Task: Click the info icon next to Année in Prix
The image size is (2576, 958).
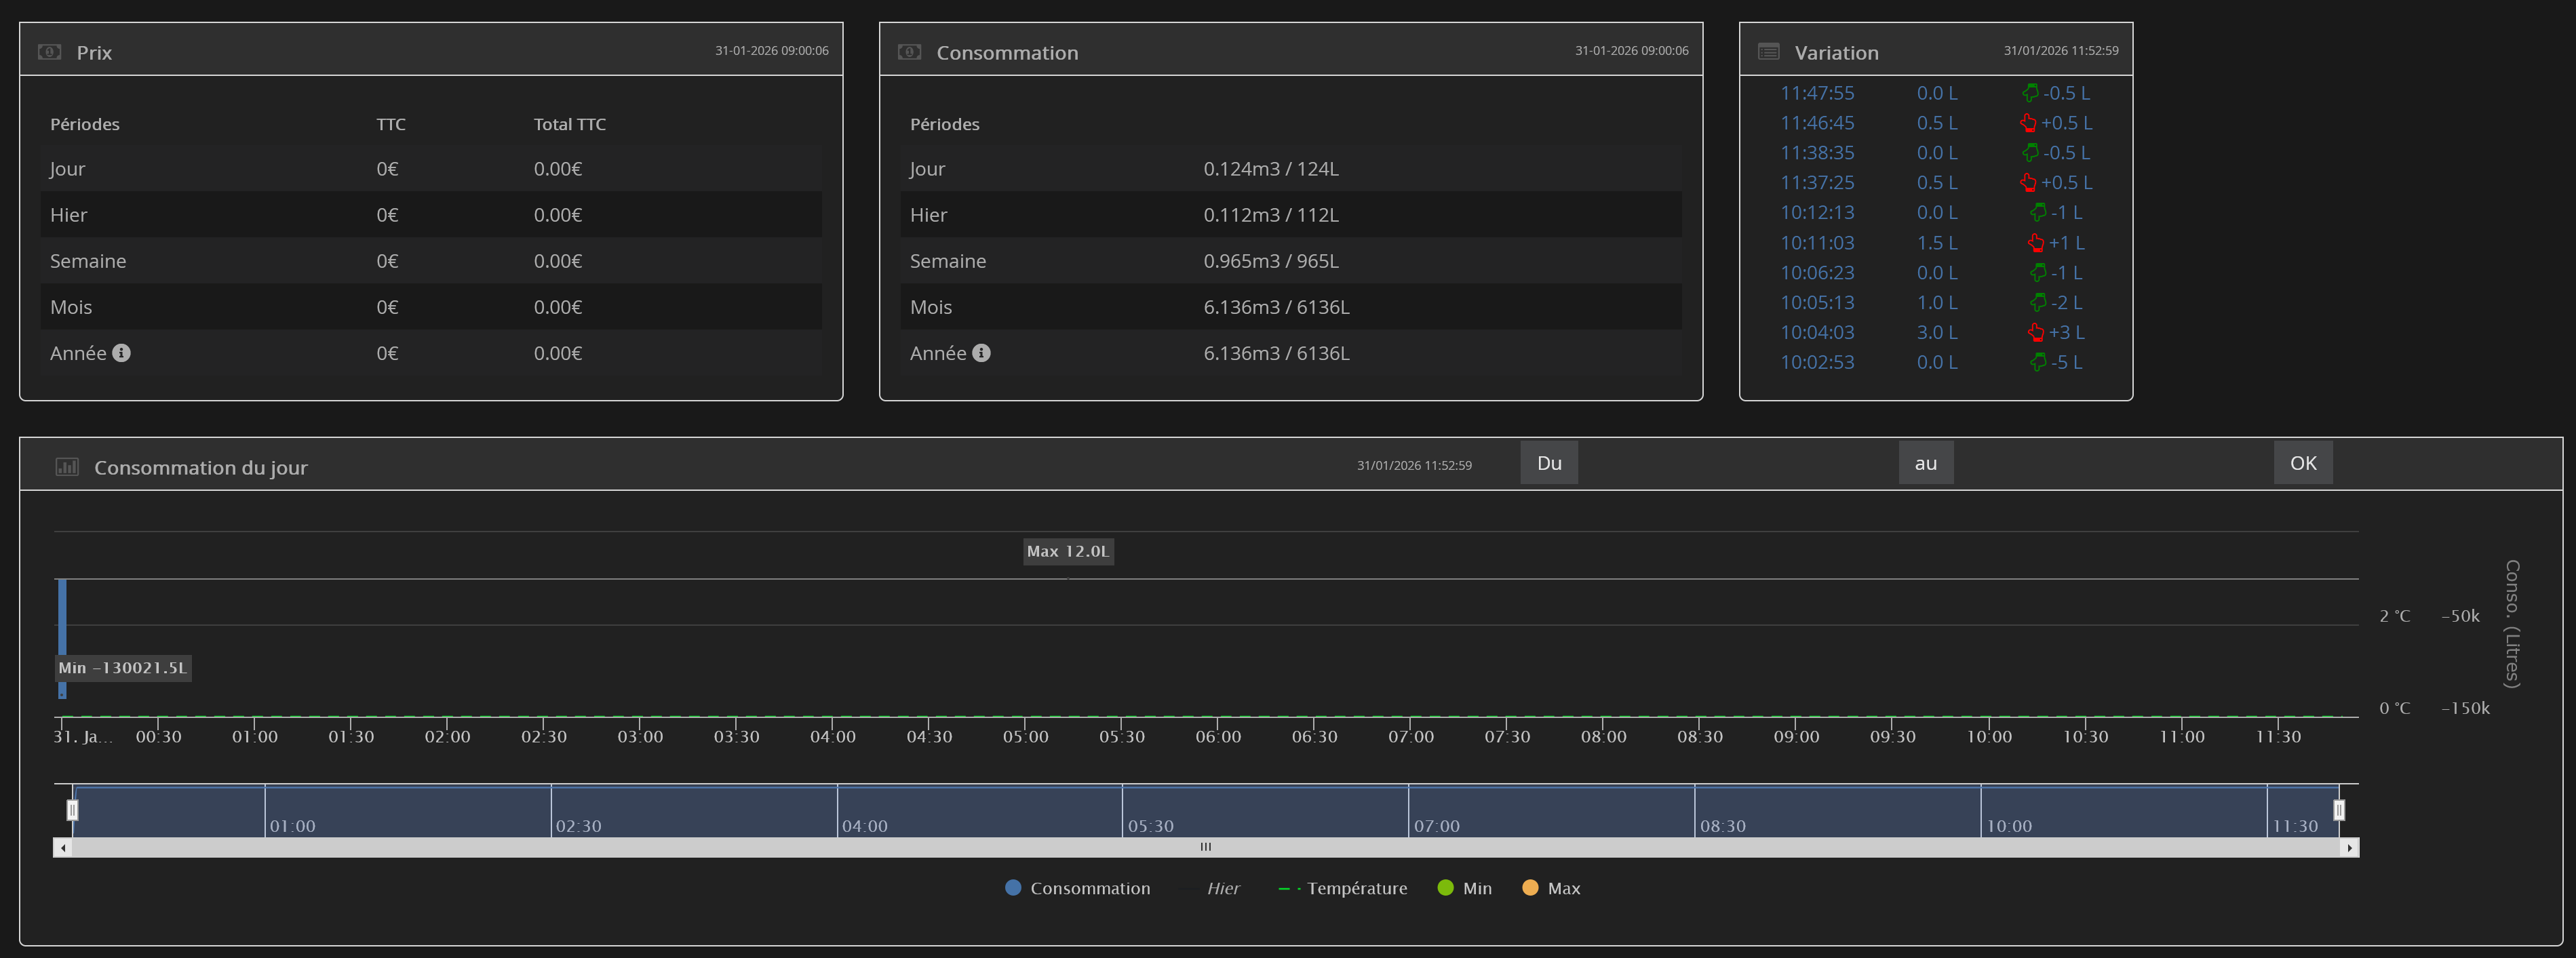Action: click(x=121, y=353)
